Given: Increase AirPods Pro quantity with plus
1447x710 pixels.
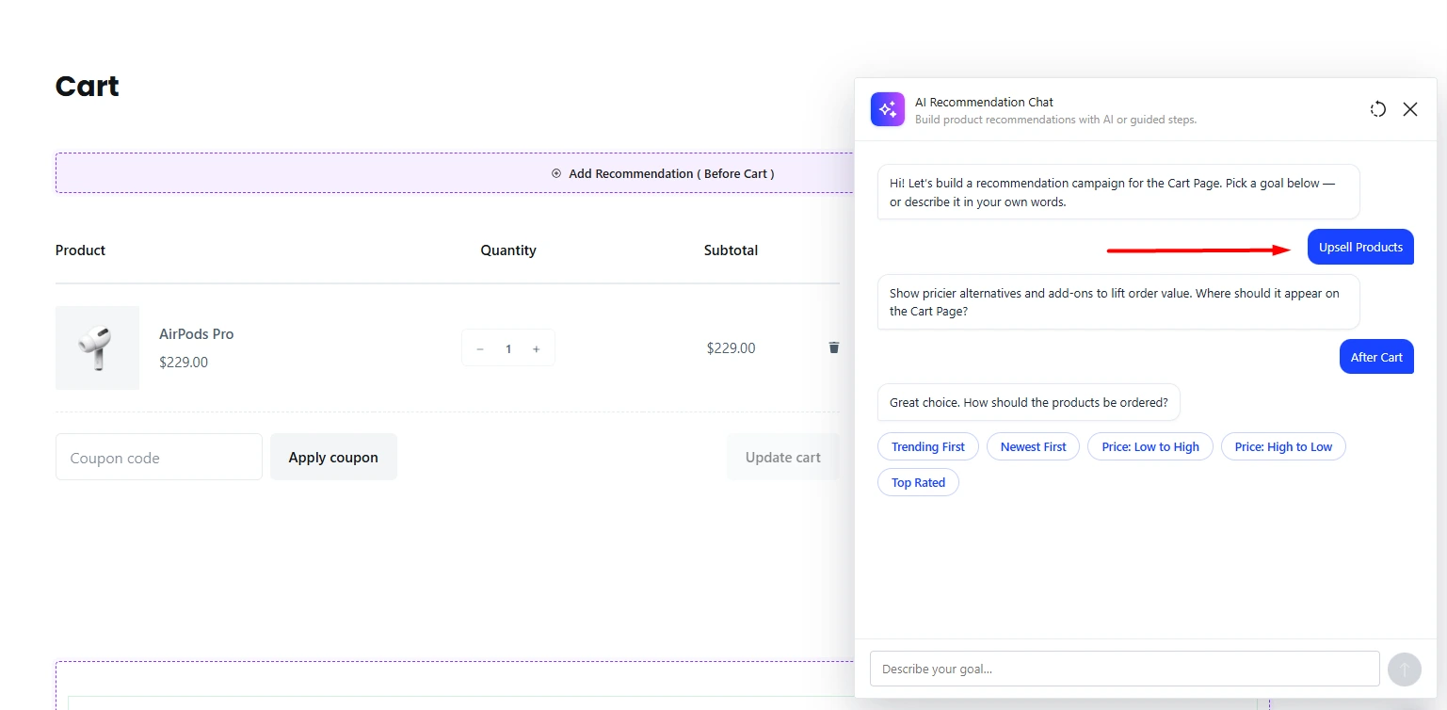Looking at the screenshot, I should 537,348.
